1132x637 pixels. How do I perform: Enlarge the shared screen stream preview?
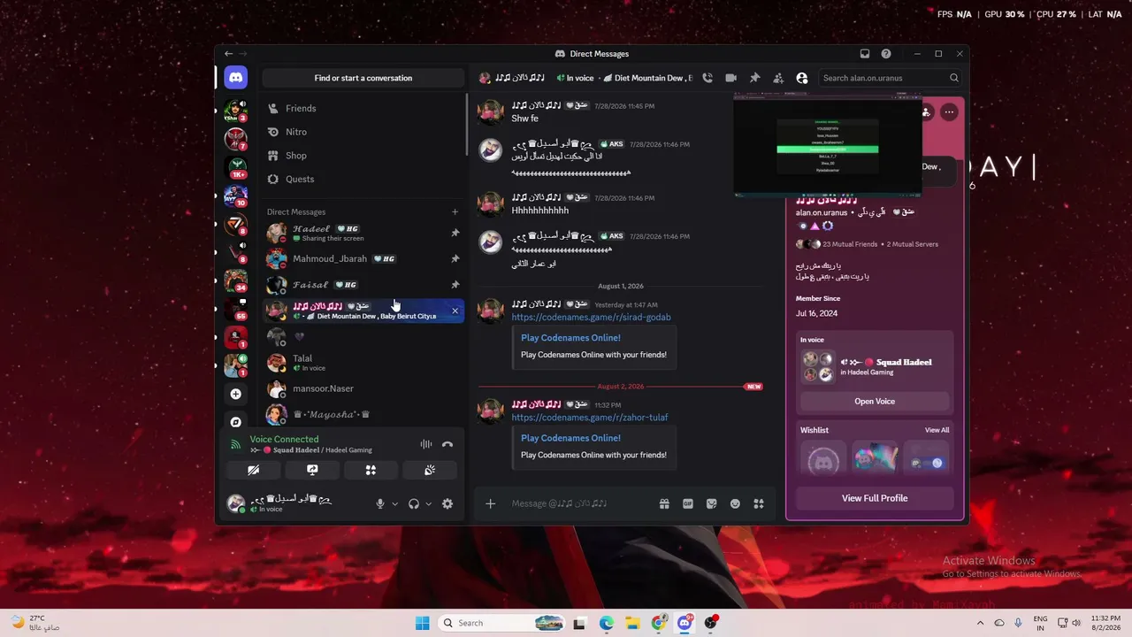pyautogui.click(x=827, y=144)
